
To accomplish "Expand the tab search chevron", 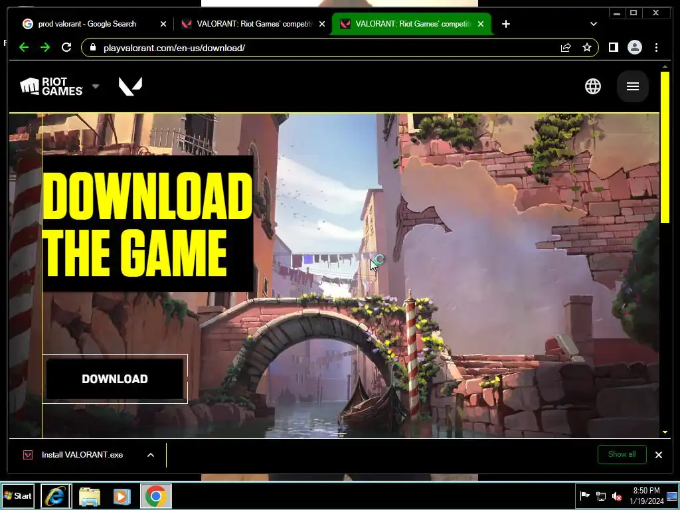I will pos(594,24).
